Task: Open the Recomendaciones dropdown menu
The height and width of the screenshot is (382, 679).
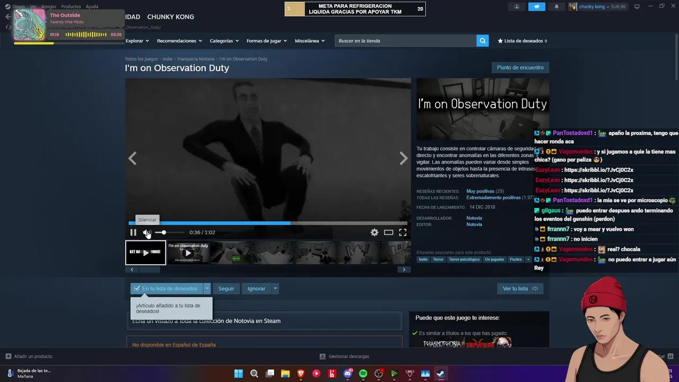Action: pyautogui.click(x=179, y=41)
